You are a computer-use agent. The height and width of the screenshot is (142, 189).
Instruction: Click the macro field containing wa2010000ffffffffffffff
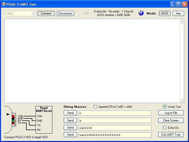pyautogui.click(x=115, y=135)
